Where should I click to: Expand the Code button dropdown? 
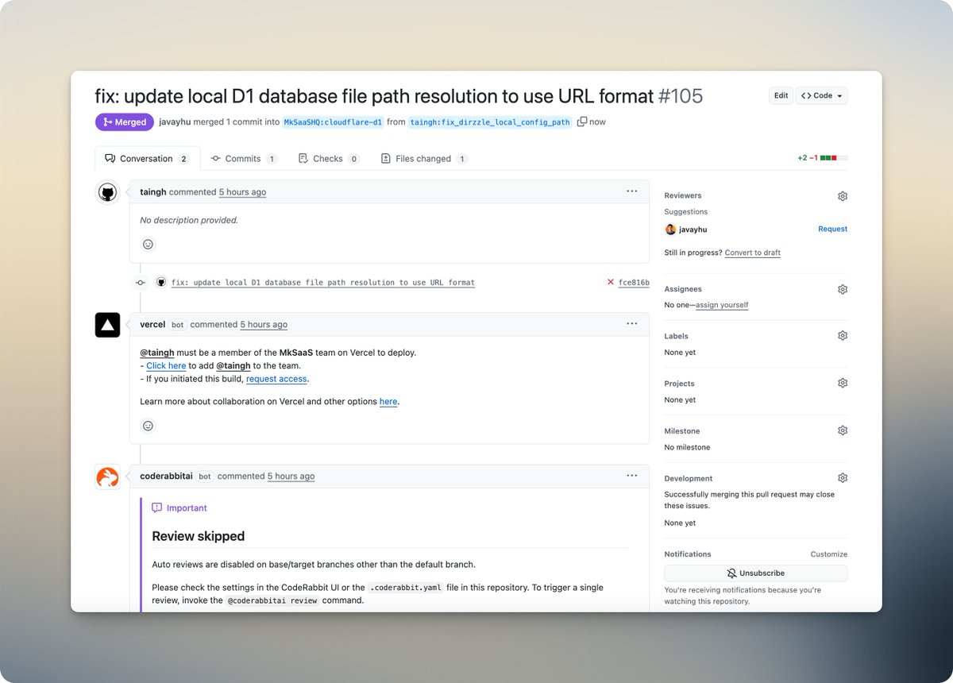coord(840,95)
